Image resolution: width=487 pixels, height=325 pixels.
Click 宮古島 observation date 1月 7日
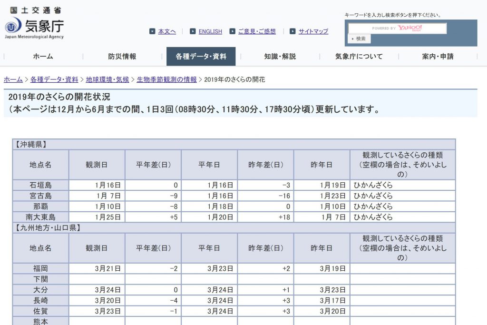click(108, 196)
